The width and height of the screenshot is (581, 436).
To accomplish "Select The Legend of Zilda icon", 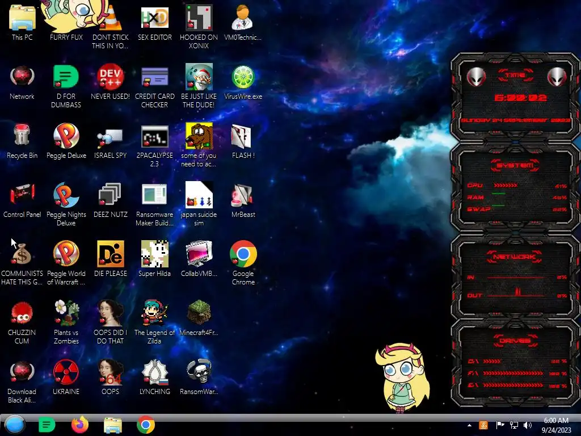I will tap(154, 322).
